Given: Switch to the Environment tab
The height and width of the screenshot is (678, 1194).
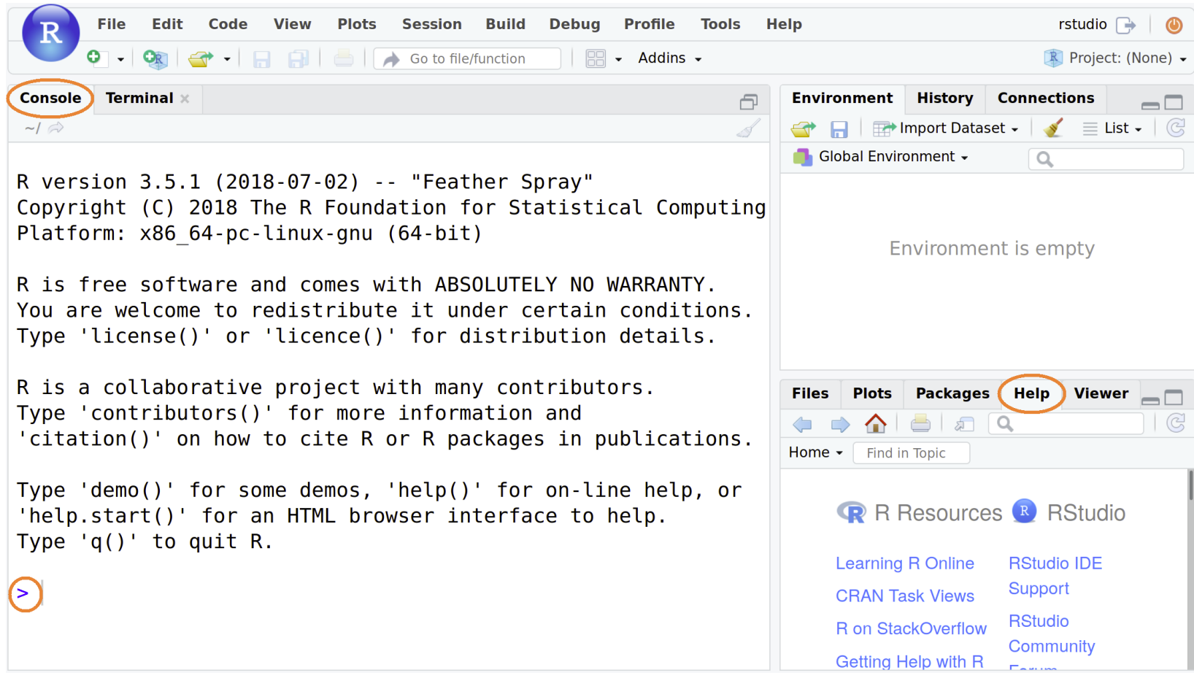Looking at the screenshot, I should (842, 98).
